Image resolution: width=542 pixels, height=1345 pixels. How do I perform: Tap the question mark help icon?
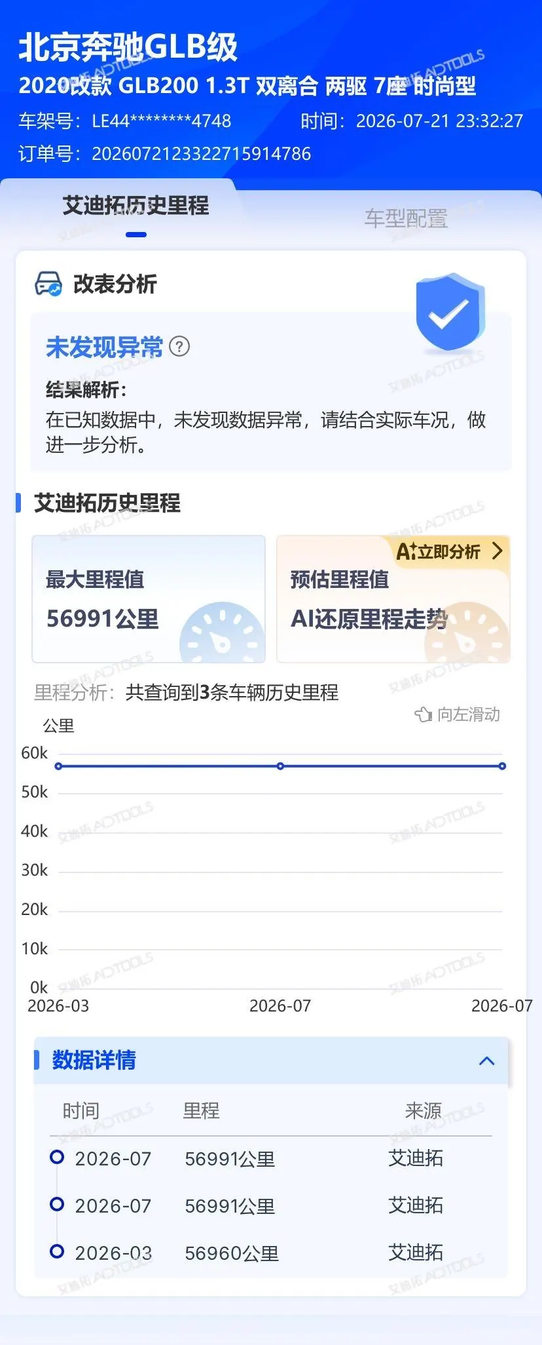pyautogui.click(x=179, y=345)
